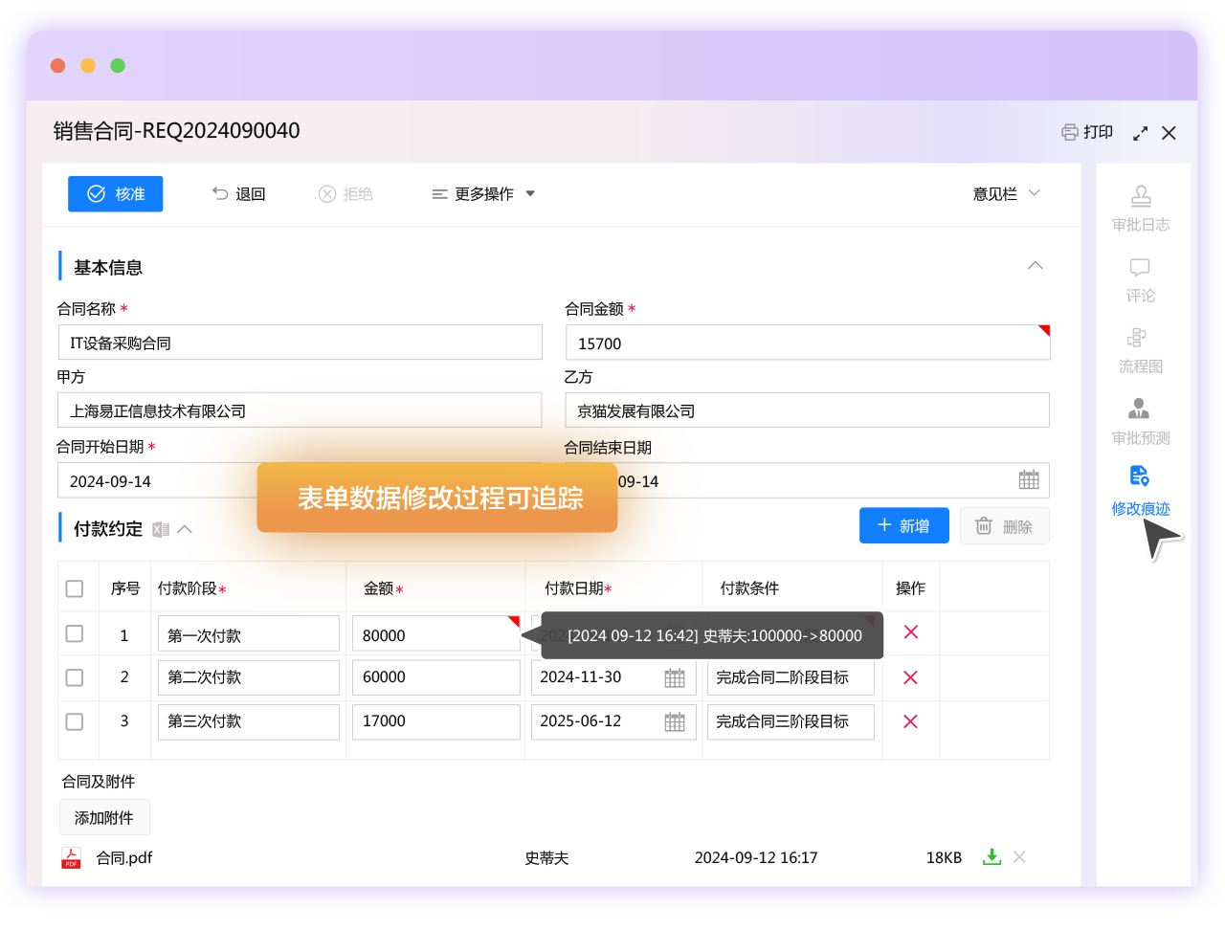The image size is (1225, 930).
Task: Open the 评论 comment panel
Action: point(1140,279)
